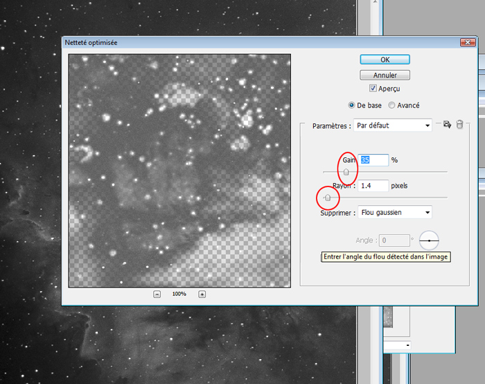Click the angle dial control
Viewport: 485px width, 384px height.
coord(429,241)
